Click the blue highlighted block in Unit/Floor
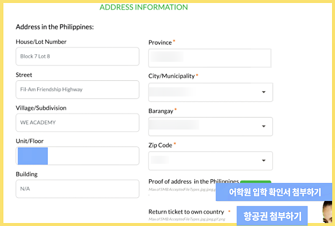Viewport: 335px width, 226px height. [x=33, y=156]
